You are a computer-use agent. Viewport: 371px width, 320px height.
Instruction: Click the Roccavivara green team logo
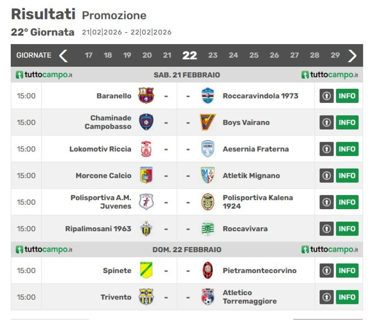coord(208,229)
